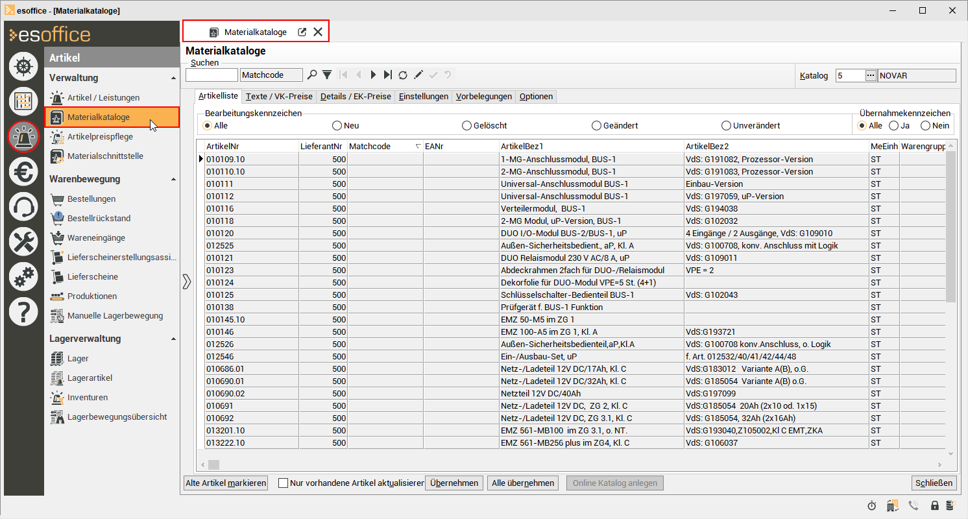
Task: Enable Nur vorhandene Artikel aktualisieren checkbox
Action: pos(284,483)
